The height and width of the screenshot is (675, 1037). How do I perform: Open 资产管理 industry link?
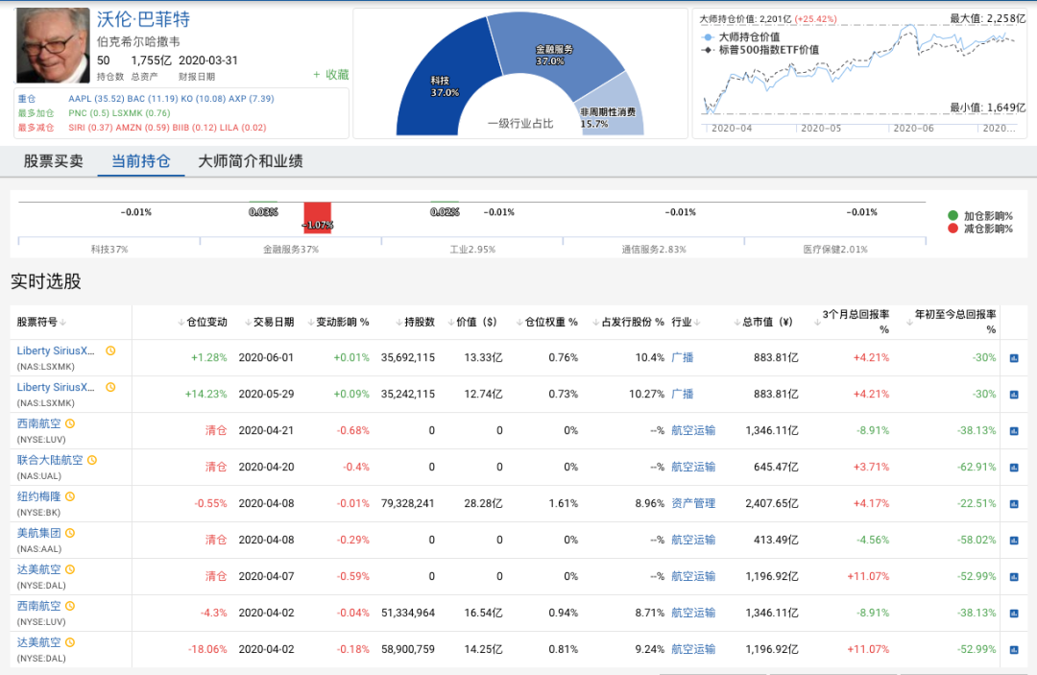(x=693, y=504)
